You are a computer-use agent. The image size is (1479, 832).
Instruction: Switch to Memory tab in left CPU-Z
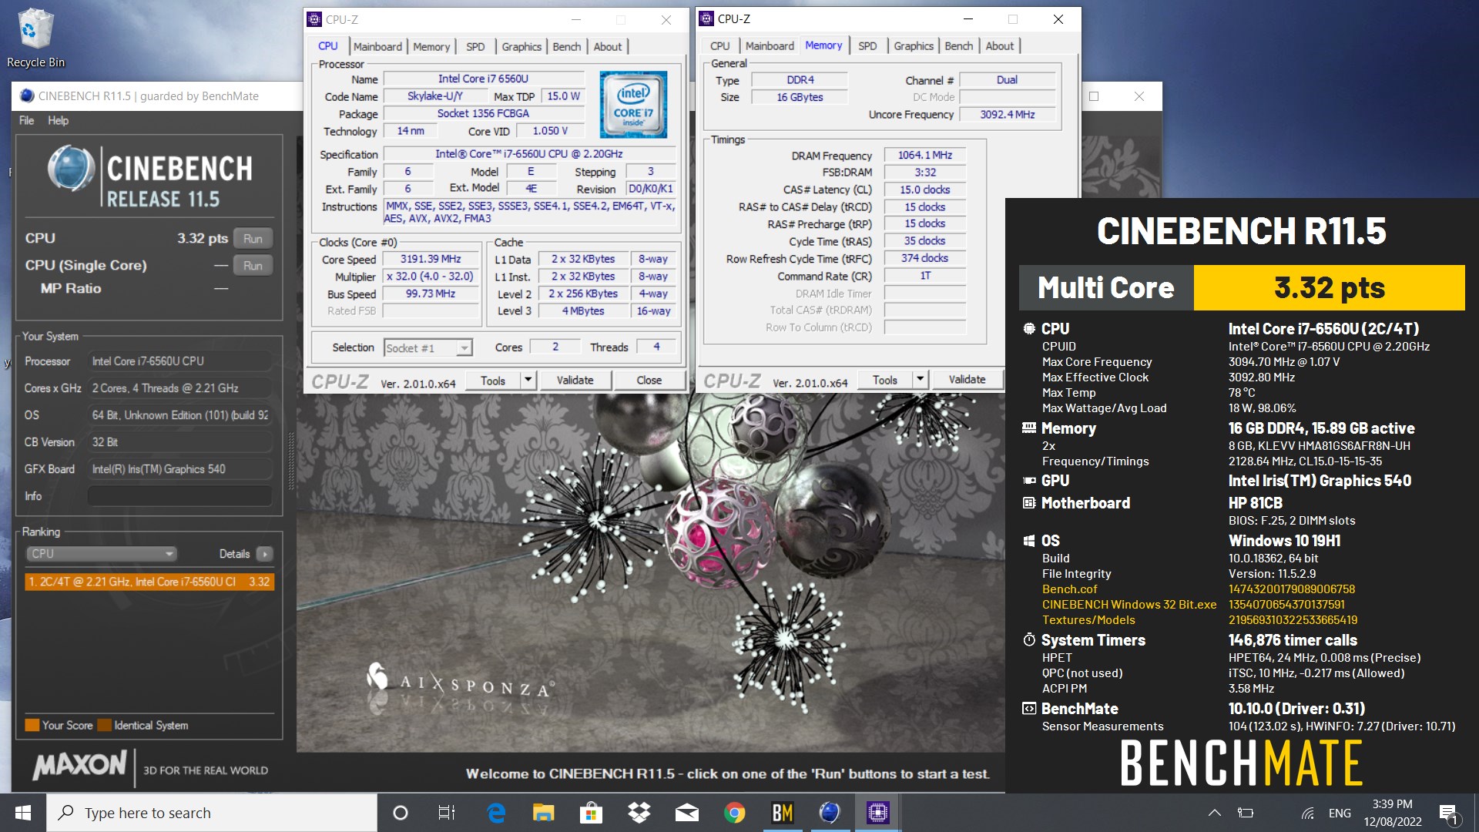click(x=431, y=46)
